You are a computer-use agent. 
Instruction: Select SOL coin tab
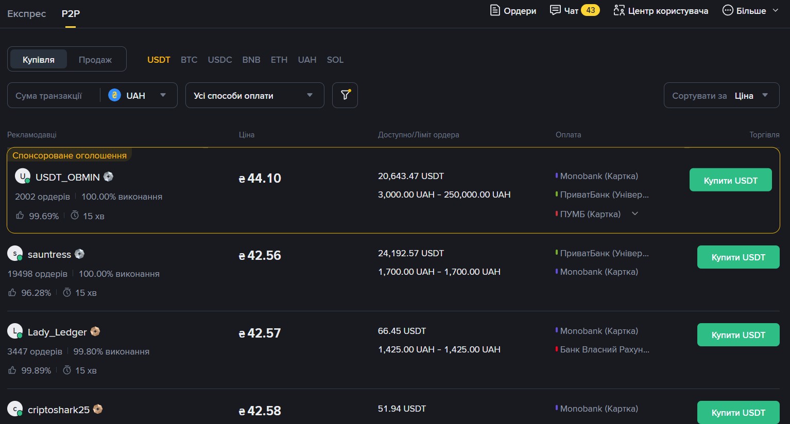[x=335, y=60]
